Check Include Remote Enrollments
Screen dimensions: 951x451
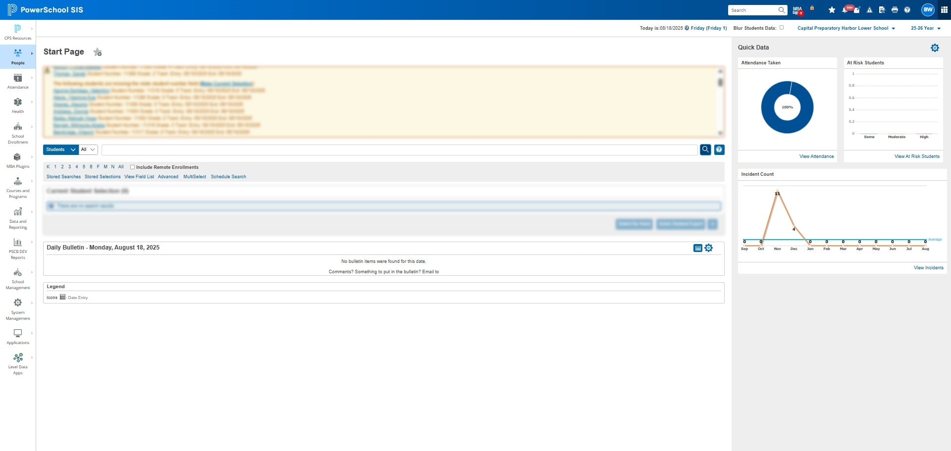132,167
